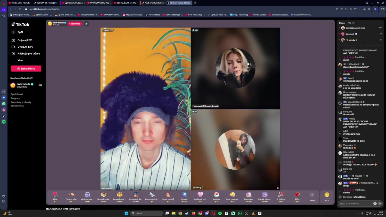The width and height of the screenshot is (386, 217).
Task: Send the Měsíc na ram... gift
Action: [87, 197]
